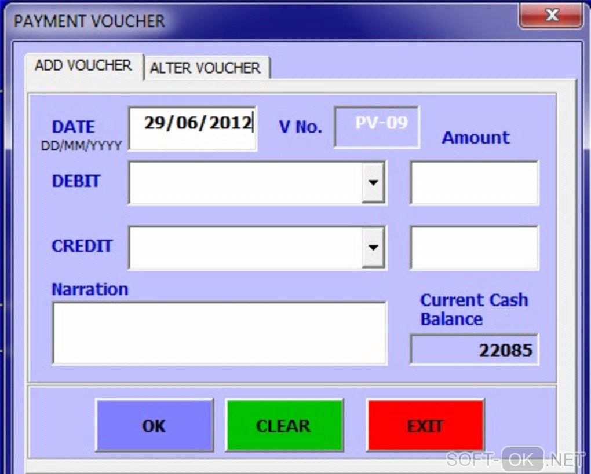Select the V No. field PV-09
591x474 pixels.
pyautogui.click(x=377, y=127)
